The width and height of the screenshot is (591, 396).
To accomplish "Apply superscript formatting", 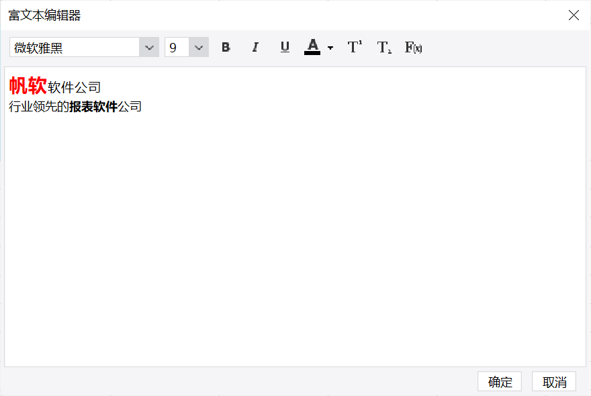I will [x=355, y=47].
